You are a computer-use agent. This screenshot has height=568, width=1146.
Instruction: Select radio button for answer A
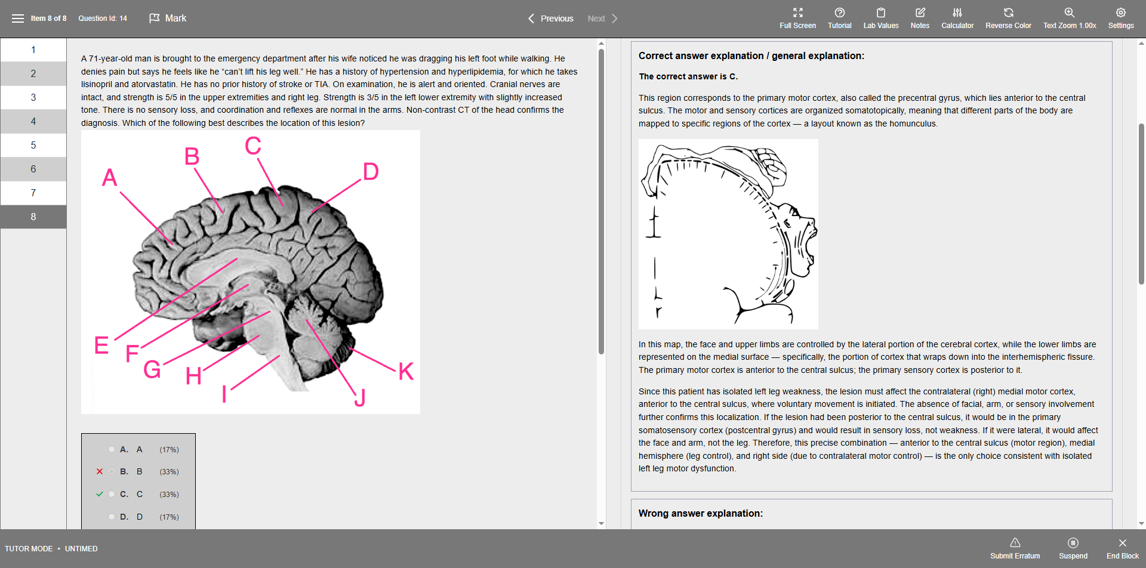pyautogui.click(x=112, y=449)
